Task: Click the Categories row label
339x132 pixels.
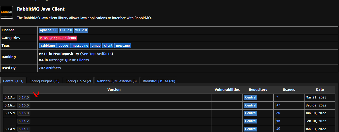Action: [11, 38]
